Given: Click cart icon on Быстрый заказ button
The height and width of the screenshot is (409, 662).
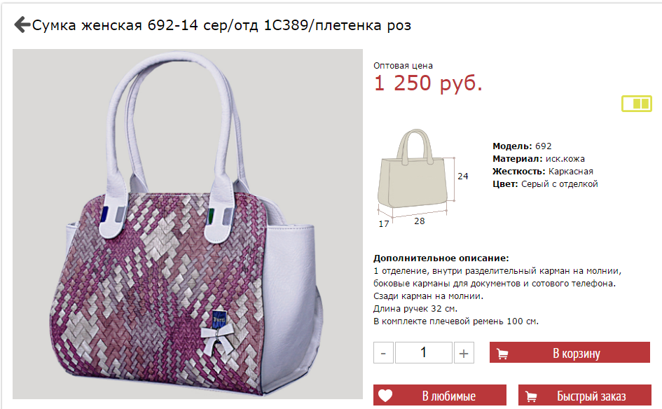Looking at the screenshot, I should click(531, 396).
